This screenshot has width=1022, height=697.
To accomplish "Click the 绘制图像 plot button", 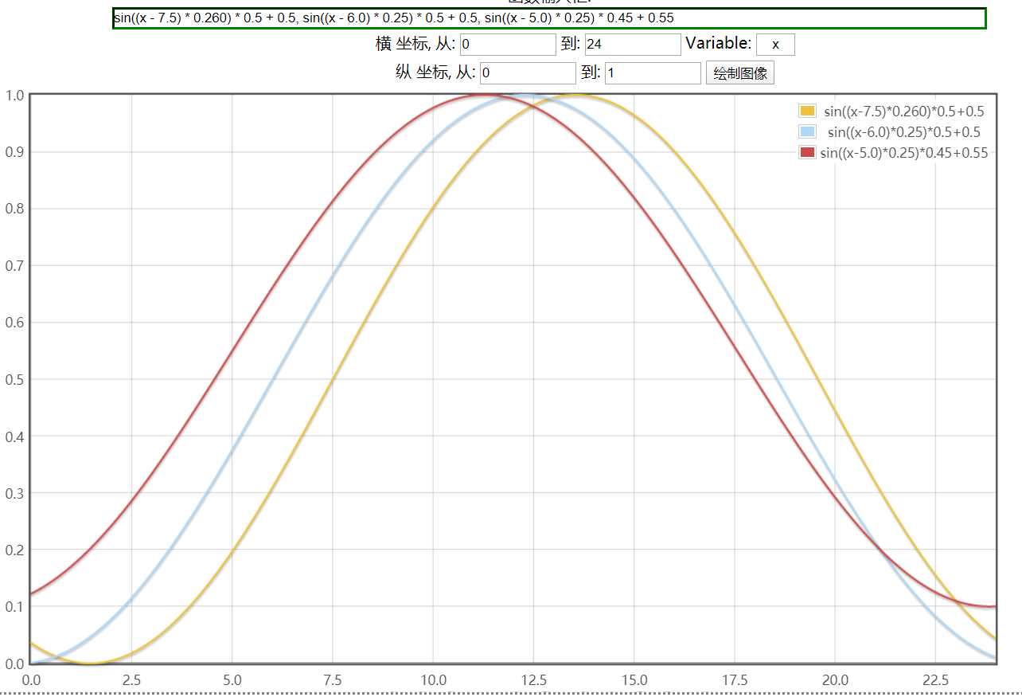I will point(740,73).
